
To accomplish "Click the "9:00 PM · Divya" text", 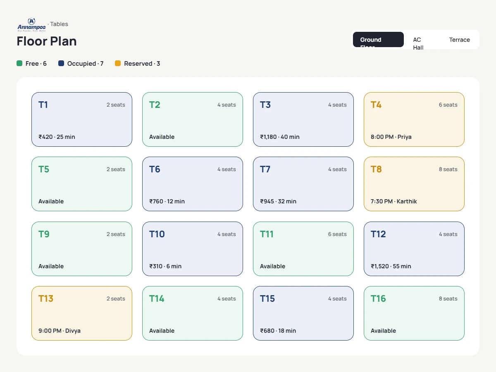I will tap(60, 331).
